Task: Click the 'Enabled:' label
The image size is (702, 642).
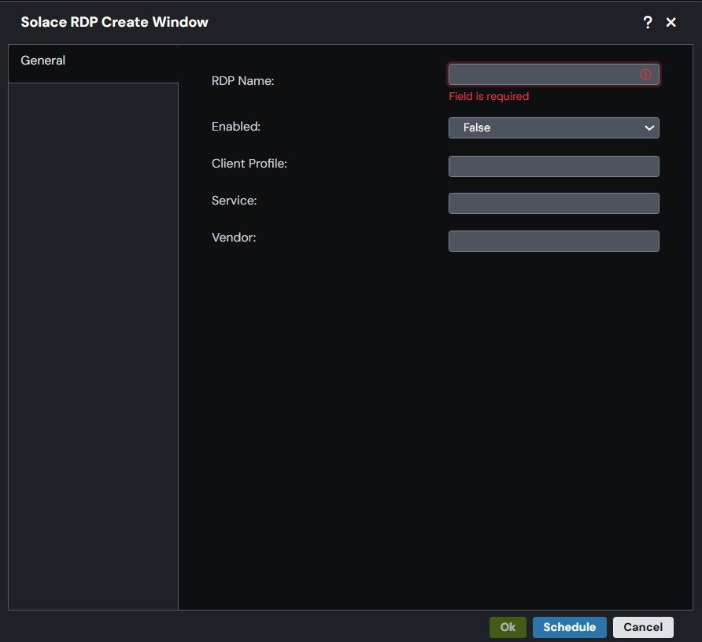Action: tap(236, 126)
